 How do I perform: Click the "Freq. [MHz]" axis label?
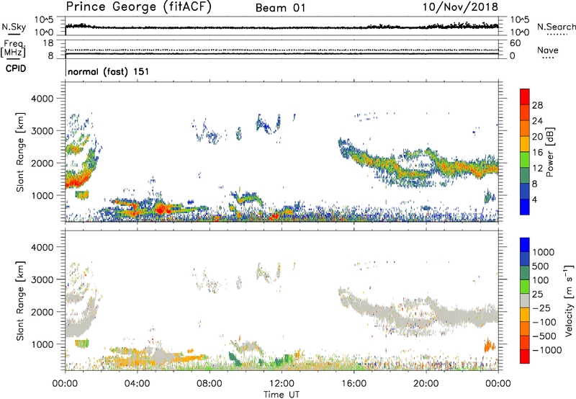point(14,48)
